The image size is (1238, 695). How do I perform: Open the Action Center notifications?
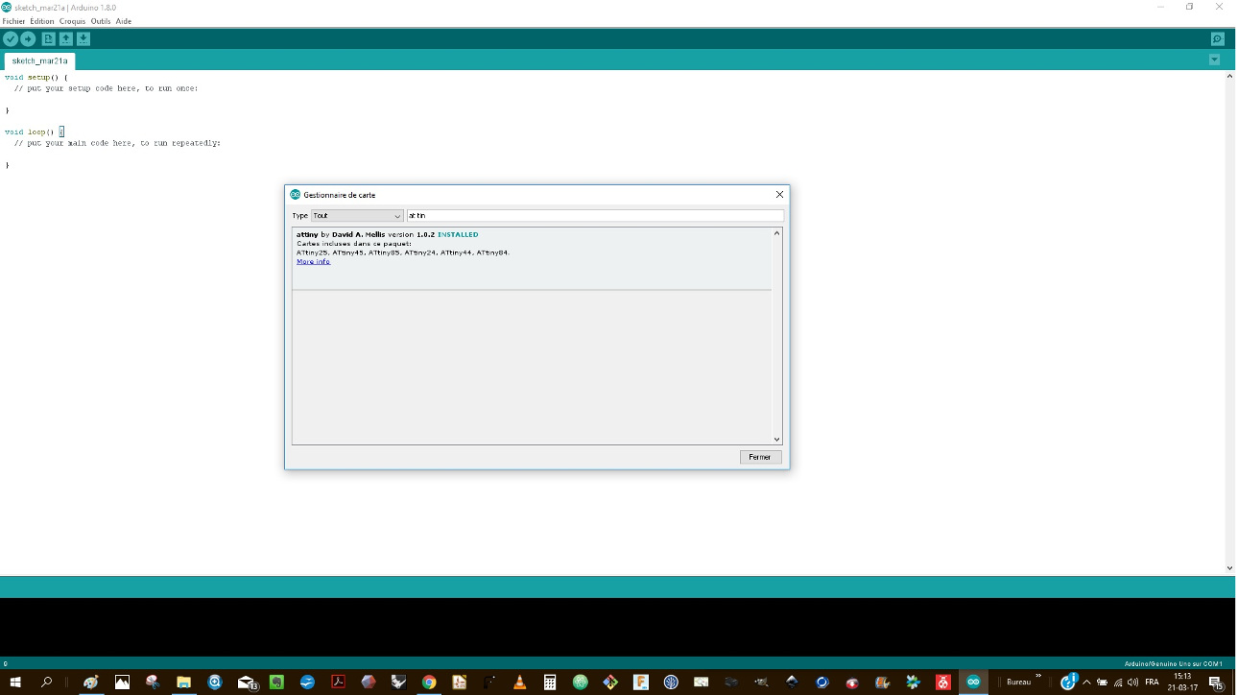point(1216,683)
